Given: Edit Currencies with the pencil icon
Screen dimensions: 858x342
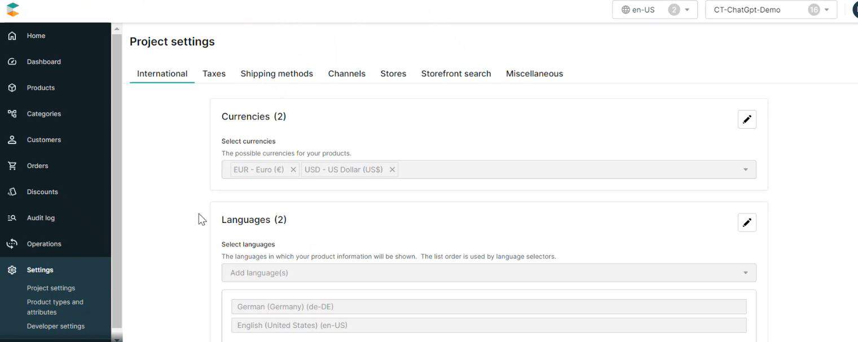Looking at the screenshot, I should tap(747, 119).
